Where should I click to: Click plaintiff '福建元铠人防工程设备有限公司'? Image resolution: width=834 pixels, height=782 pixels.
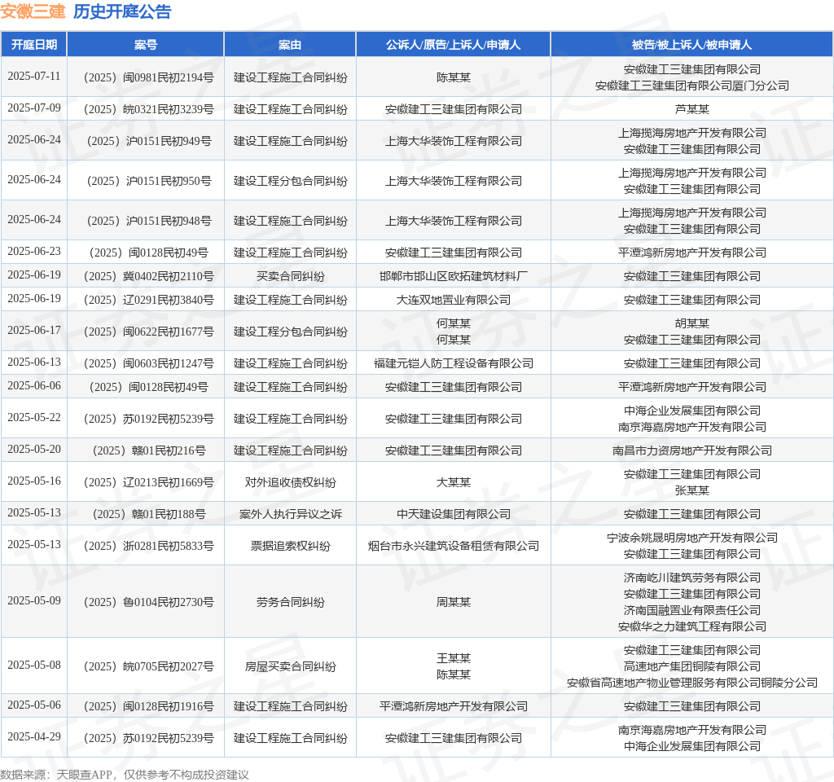[x=453, y=364]
